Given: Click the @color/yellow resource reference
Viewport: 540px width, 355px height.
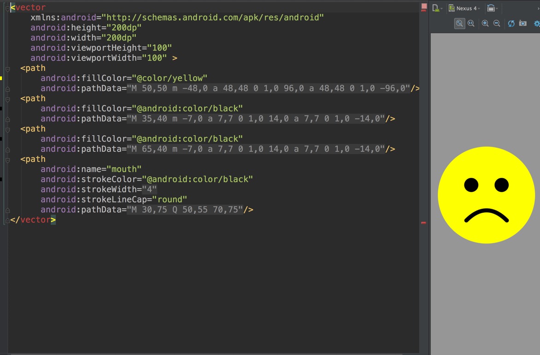Looking at the screenshot, I should [x=172, y=78].
